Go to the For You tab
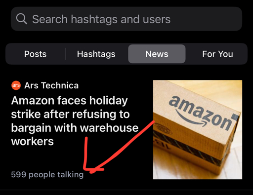 point(217,54)
